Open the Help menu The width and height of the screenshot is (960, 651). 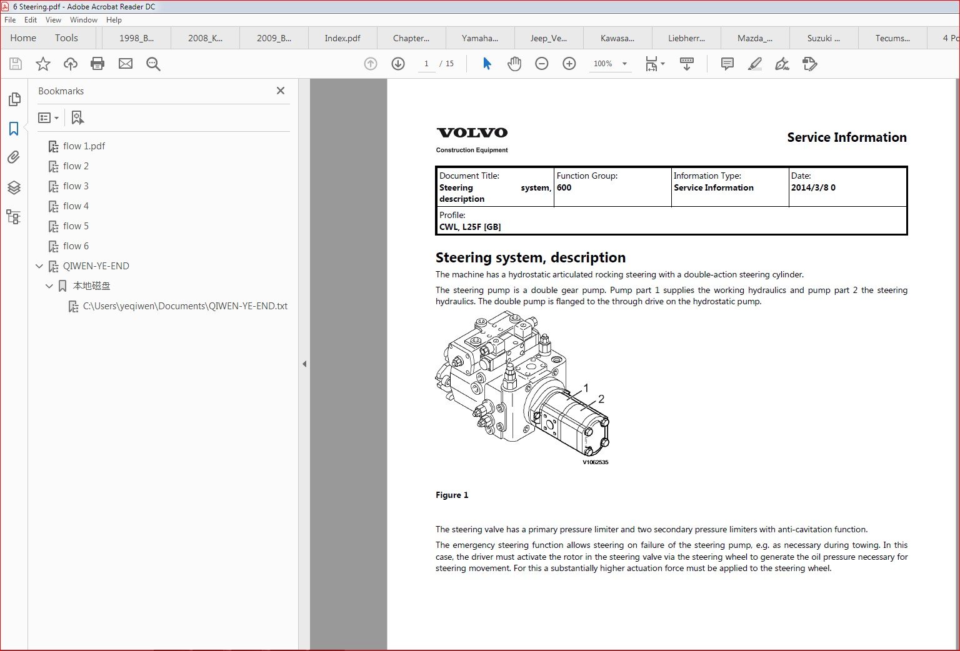[114, 20]
